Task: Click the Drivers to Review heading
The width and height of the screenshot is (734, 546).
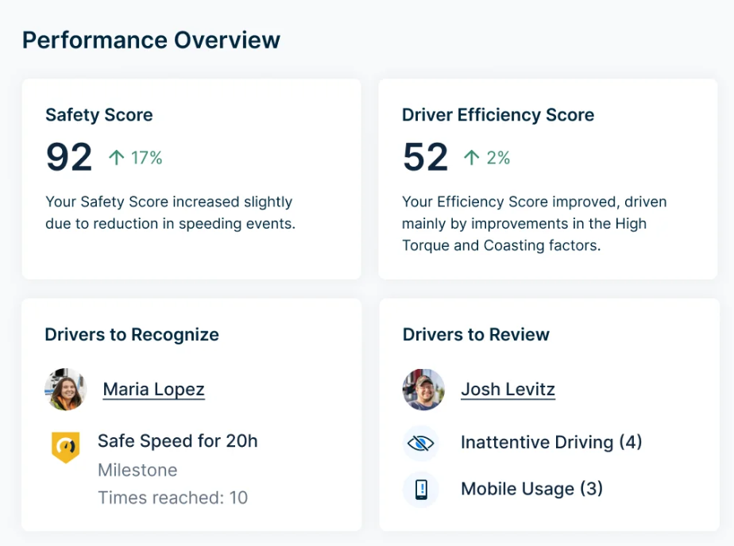Action: [x=476, y=335]
